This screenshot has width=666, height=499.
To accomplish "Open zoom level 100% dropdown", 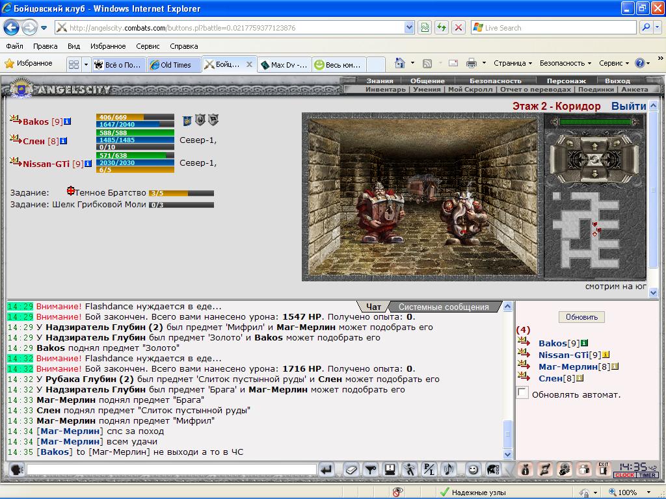I will tap(648, 493).
